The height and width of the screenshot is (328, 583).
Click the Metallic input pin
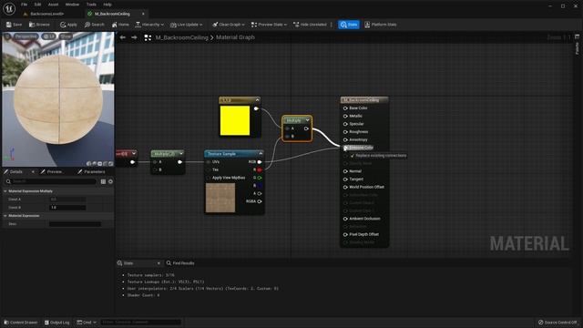click(x=345, y=116)
